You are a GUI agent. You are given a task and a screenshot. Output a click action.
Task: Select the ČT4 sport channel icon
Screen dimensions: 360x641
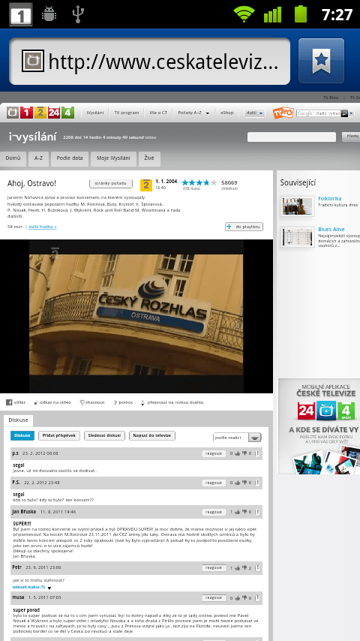click(x=67, y=113)
